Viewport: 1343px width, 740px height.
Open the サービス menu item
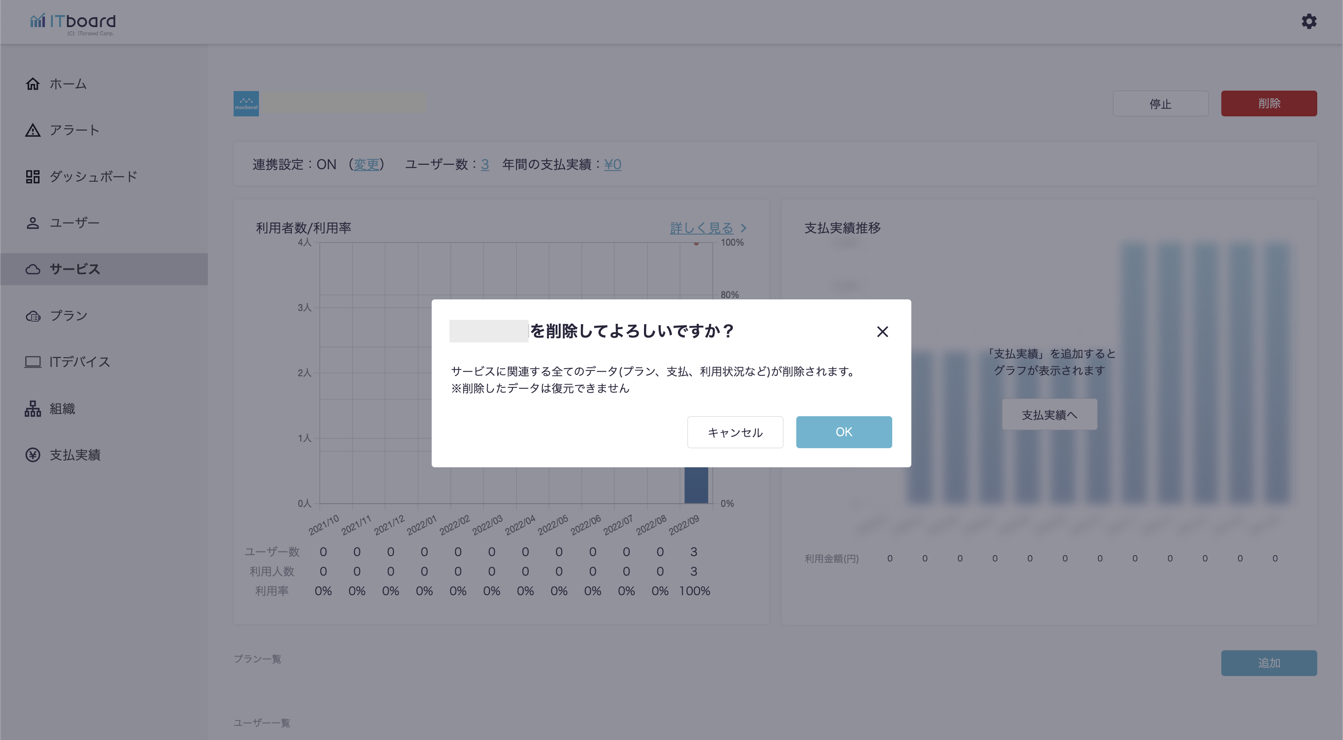point(75,269)
